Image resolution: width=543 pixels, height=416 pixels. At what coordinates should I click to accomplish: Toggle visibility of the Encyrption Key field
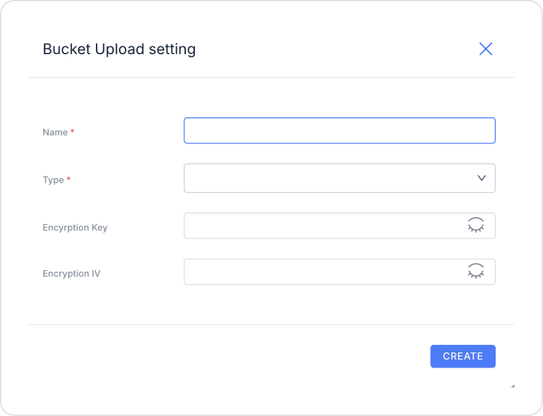click(x=476, y=225)
